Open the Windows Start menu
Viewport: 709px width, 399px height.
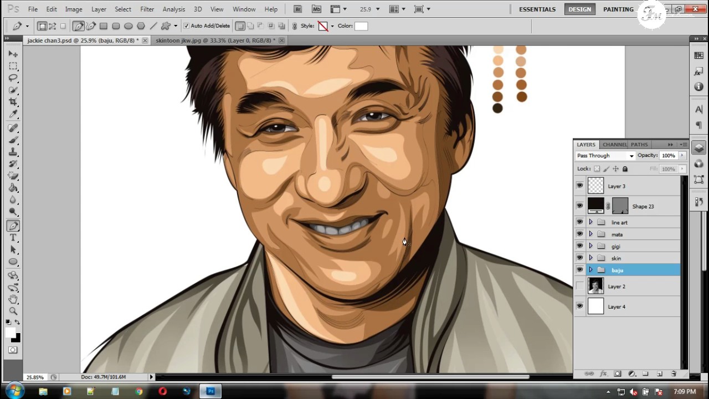point(14,391)
